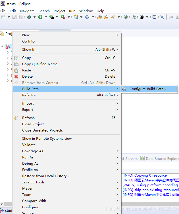
Task: Open the Team submenu
Action: pyautogui.click(x=67, y=195)
